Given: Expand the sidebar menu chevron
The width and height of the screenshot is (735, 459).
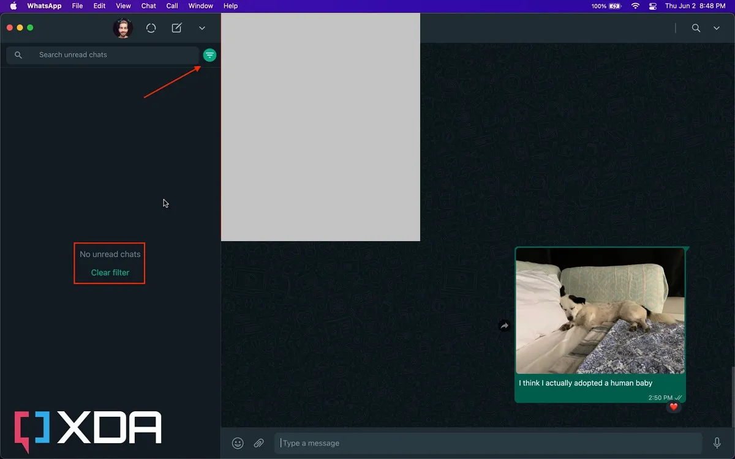Looking at the screenshot, I should pos(202,28).
